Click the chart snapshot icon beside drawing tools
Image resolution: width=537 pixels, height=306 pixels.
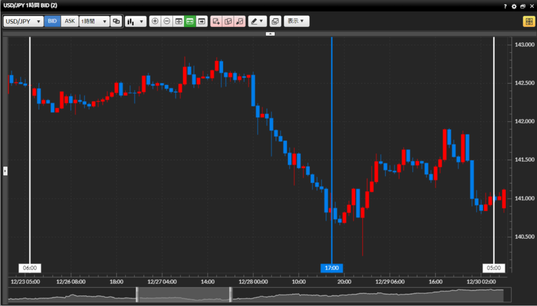(275, 21)
